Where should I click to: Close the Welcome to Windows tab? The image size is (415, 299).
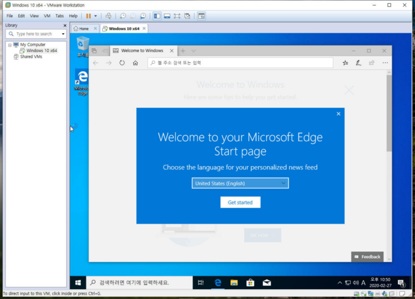172,50
